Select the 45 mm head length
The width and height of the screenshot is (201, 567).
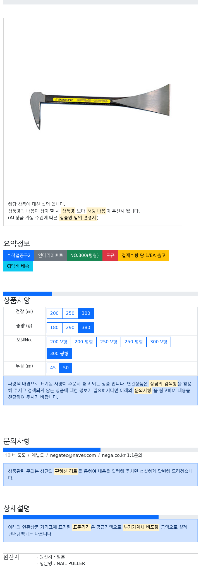tap(53, 368)
